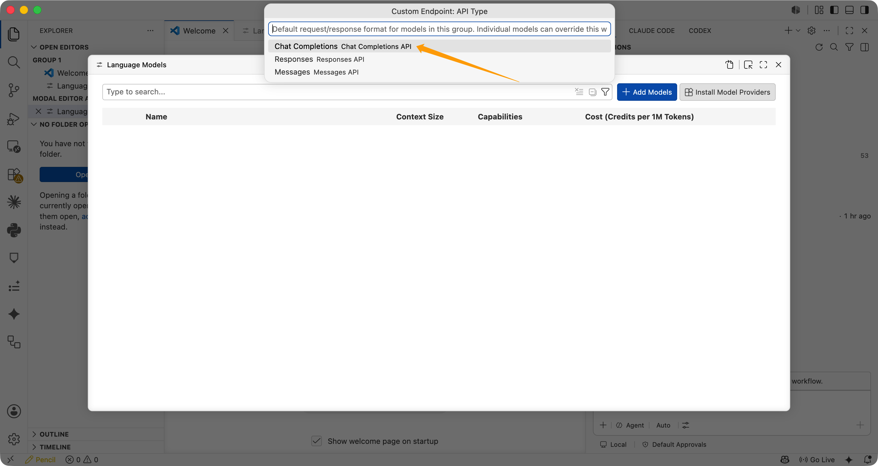Click the refresh icon in the right panel
The image size is (878, 466).
tap(819, 47)
